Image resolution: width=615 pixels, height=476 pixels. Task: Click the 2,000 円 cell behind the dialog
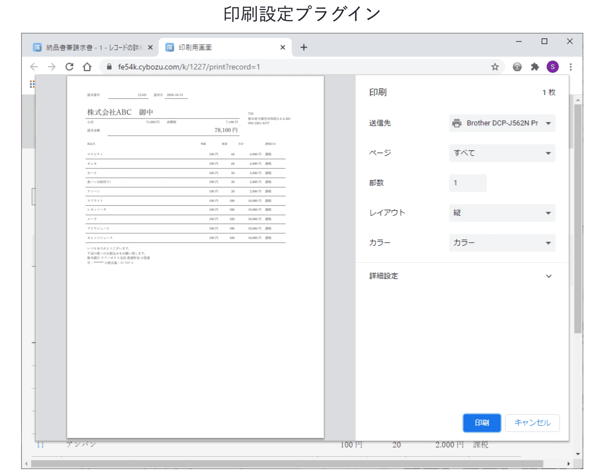click(x=449, y=445)
